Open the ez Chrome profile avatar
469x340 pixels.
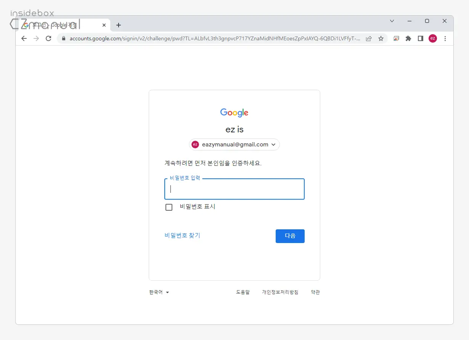(x=433, y=38)
